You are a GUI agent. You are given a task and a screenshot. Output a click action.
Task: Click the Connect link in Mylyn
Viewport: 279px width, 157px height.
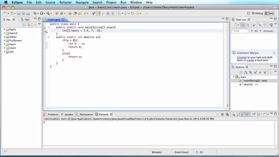coord(242,57)
